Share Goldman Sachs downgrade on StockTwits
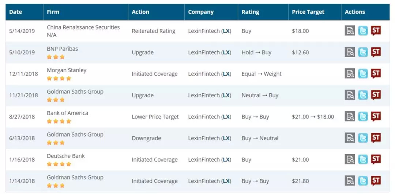Screen dimensions: 395x194 pos(376,138)
